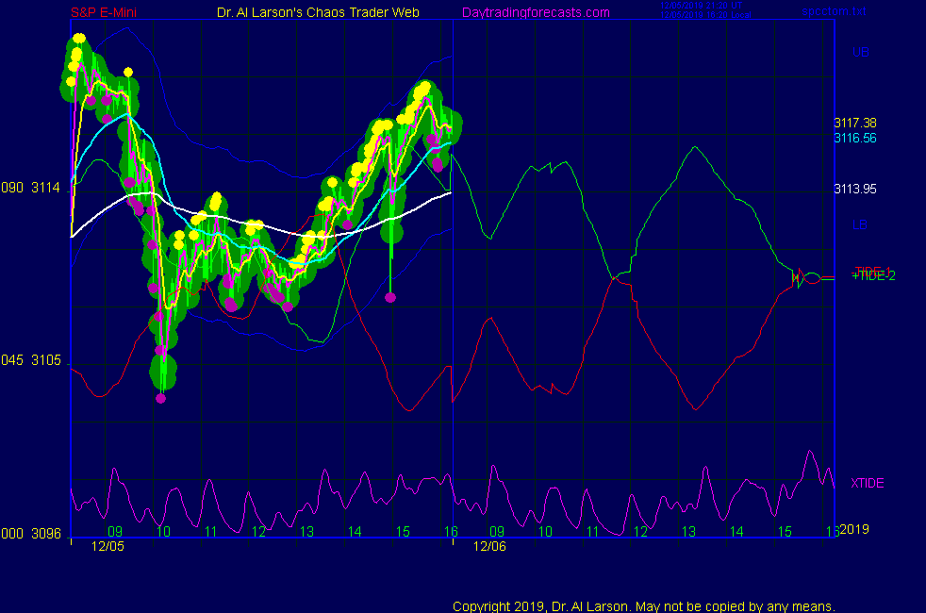
Task: Select the 'spcctom.txt' file name label
Action: (x=834, y=11)
